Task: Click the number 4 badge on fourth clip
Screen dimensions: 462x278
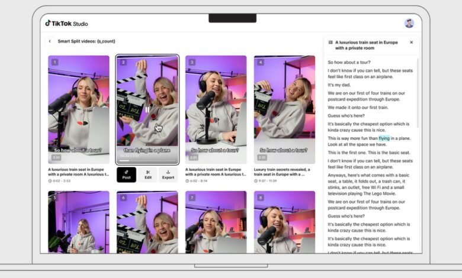Action: tap(261, 62)
